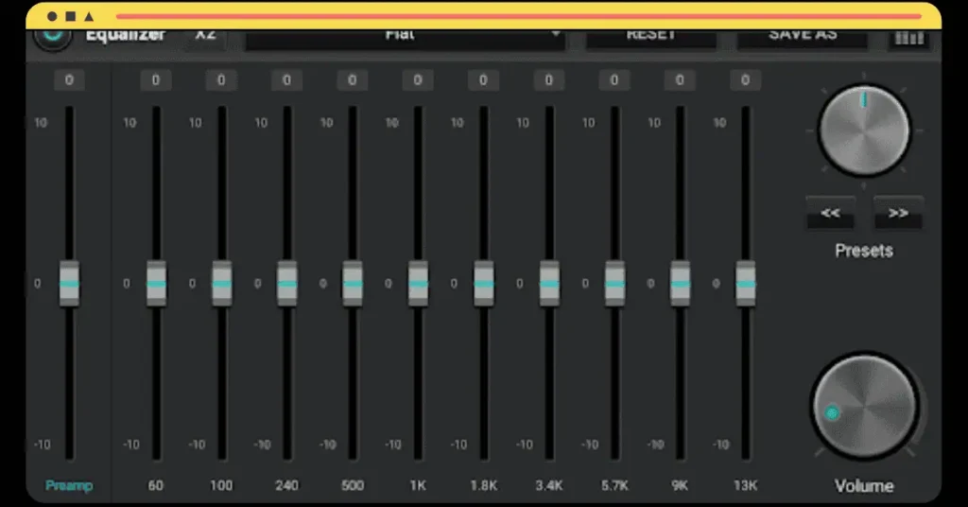968x507 pixels.
Task: Click the gain value box above 100 slider
Action: pyautogui.click(x=221, y=80)
